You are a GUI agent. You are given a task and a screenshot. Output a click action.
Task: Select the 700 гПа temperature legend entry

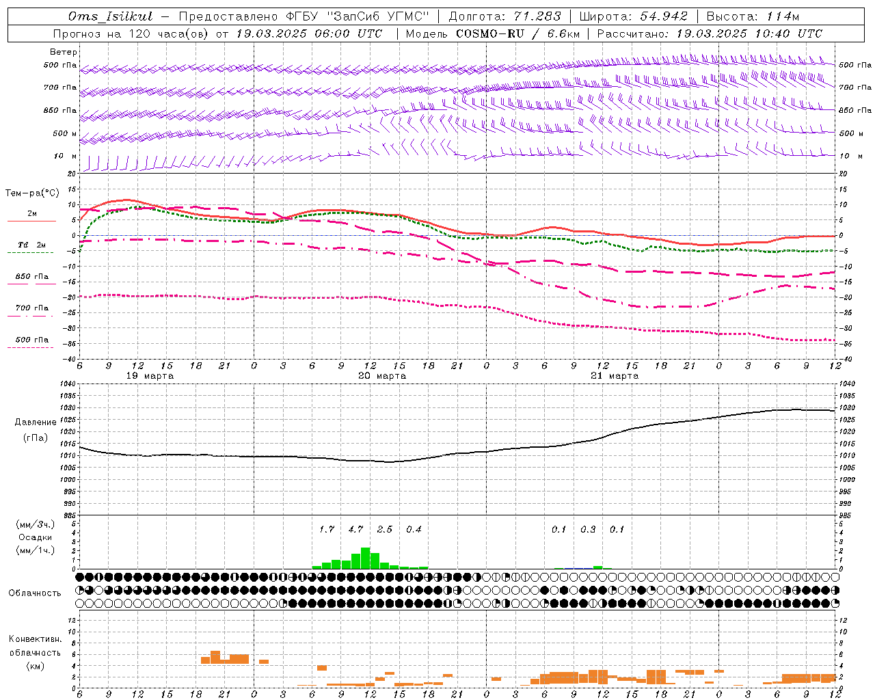point(32,308)
